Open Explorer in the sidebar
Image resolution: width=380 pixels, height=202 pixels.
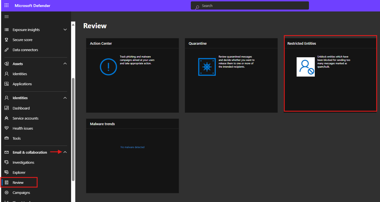pyautogui.click(x=19, y=172)
